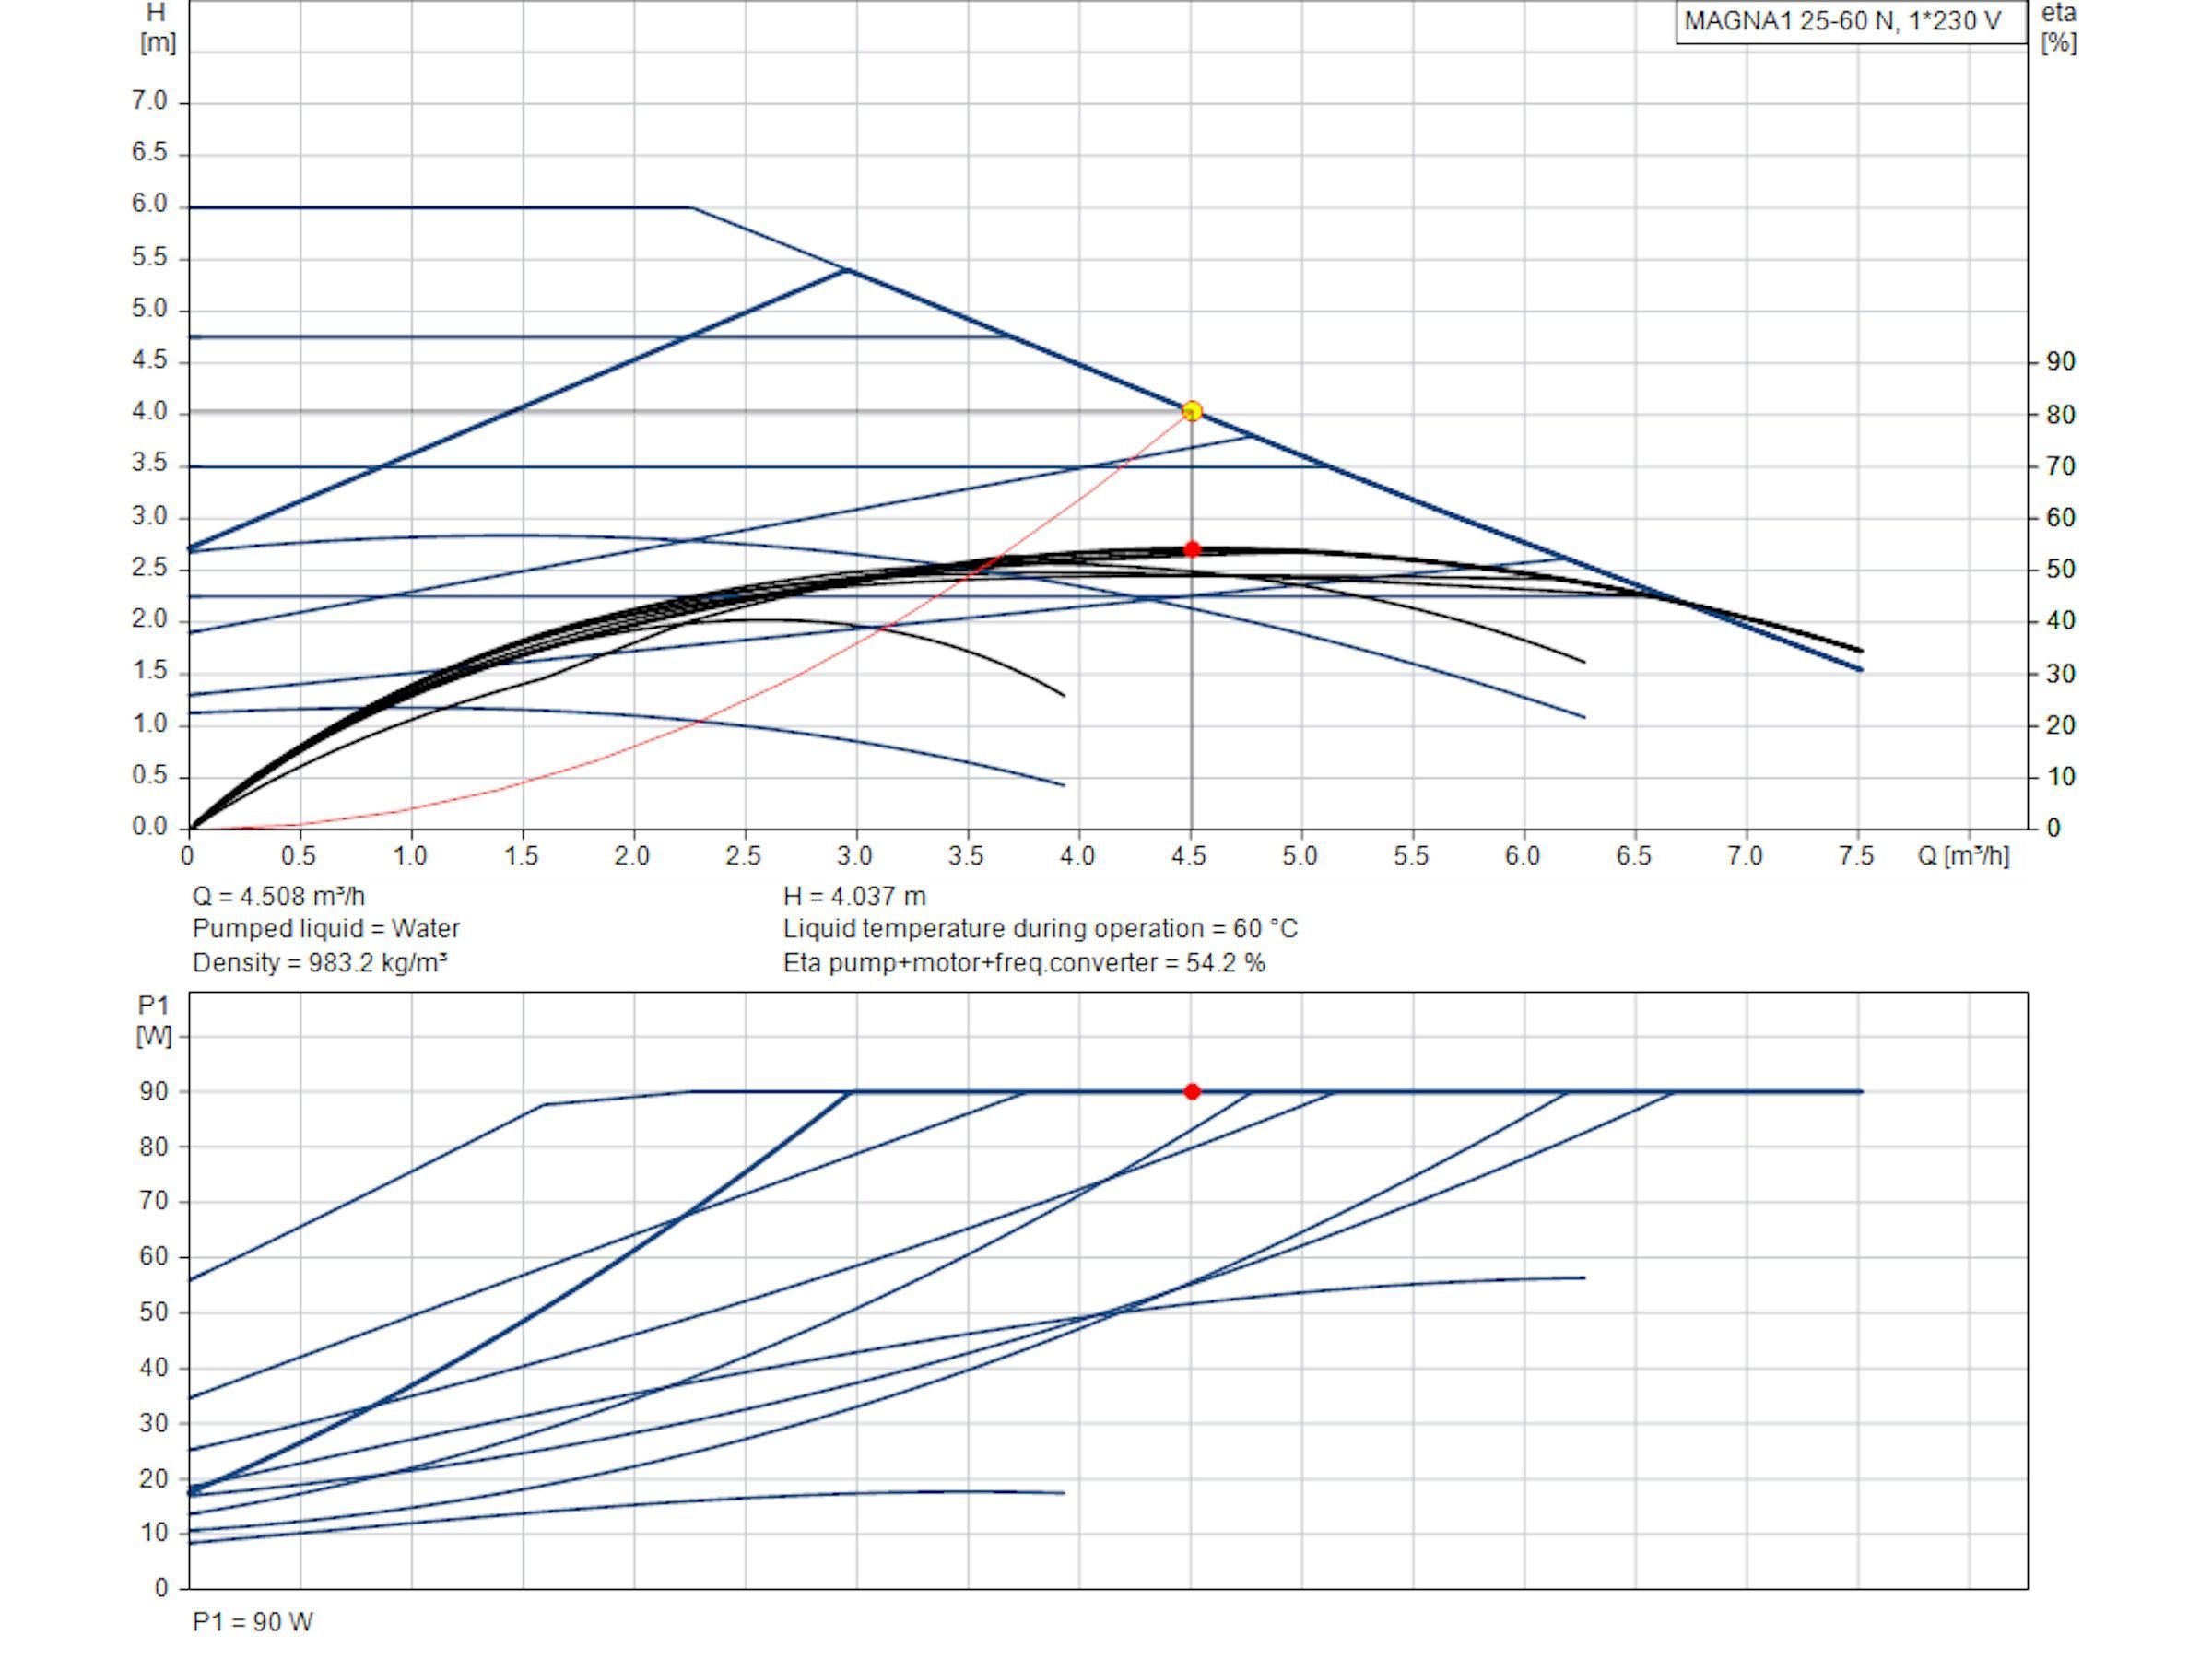Screen dimensions: 2212x1659
Task: Click the 6.0 tick on the H axis
Action: [x=149, y=204]
